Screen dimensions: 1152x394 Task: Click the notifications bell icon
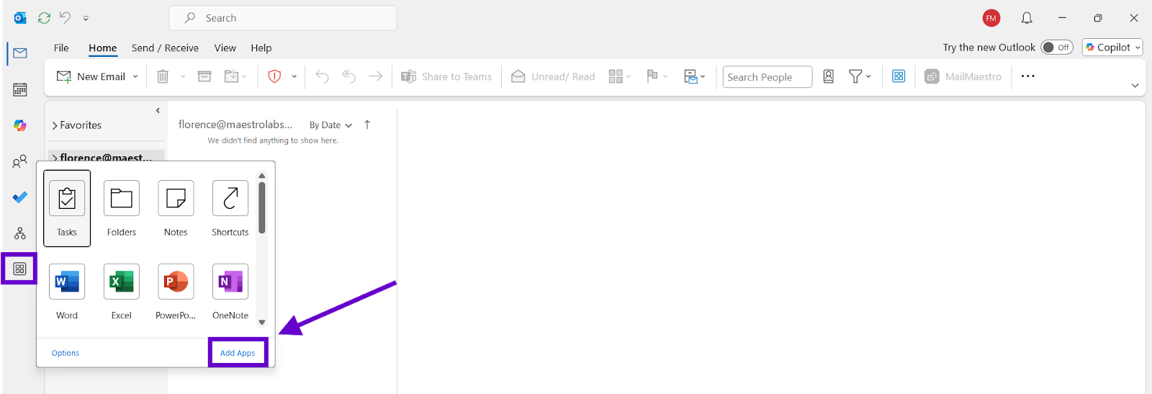[x=1027, y=18]
